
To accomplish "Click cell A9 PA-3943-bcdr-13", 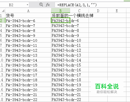I will (28, 55).
